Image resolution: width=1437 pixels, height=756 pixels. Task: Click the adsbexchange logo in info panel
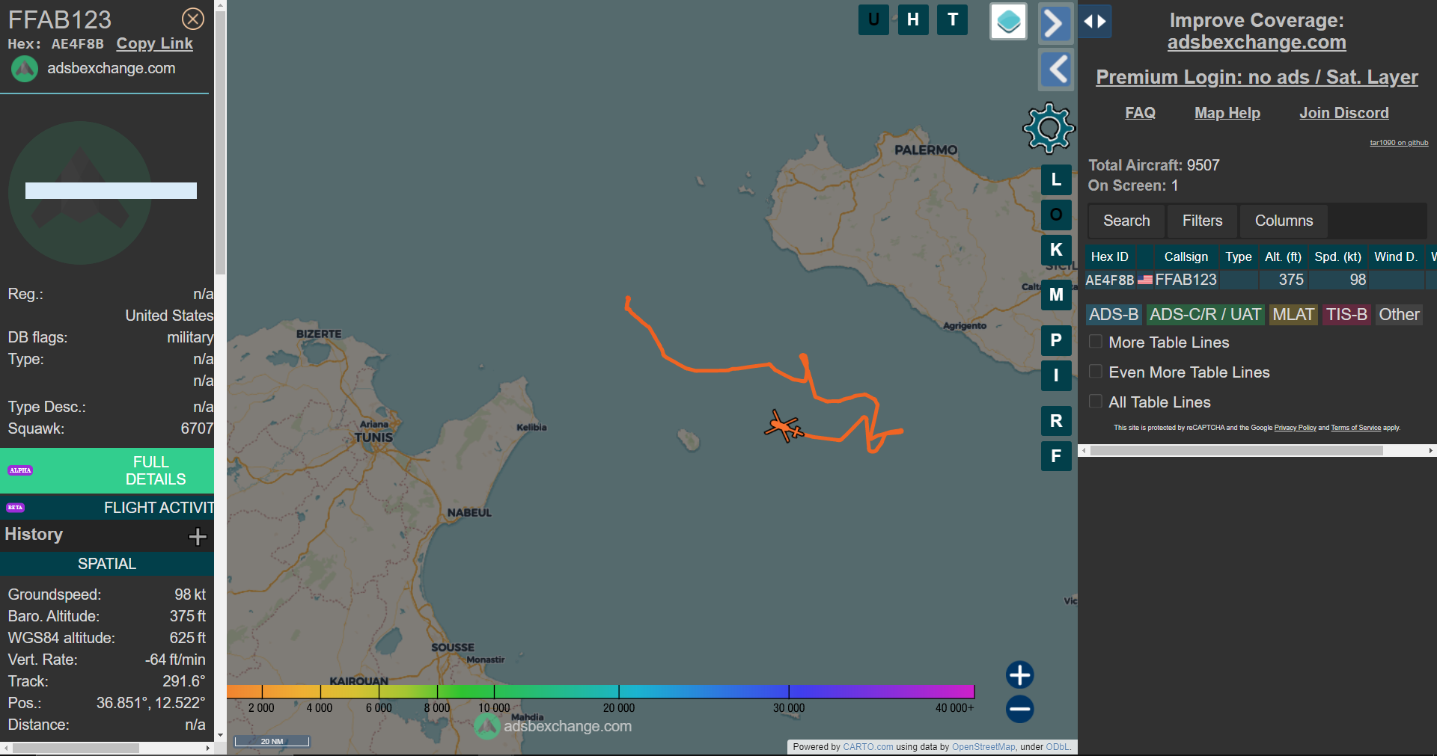pyautogui.click(x=25, y=69)
